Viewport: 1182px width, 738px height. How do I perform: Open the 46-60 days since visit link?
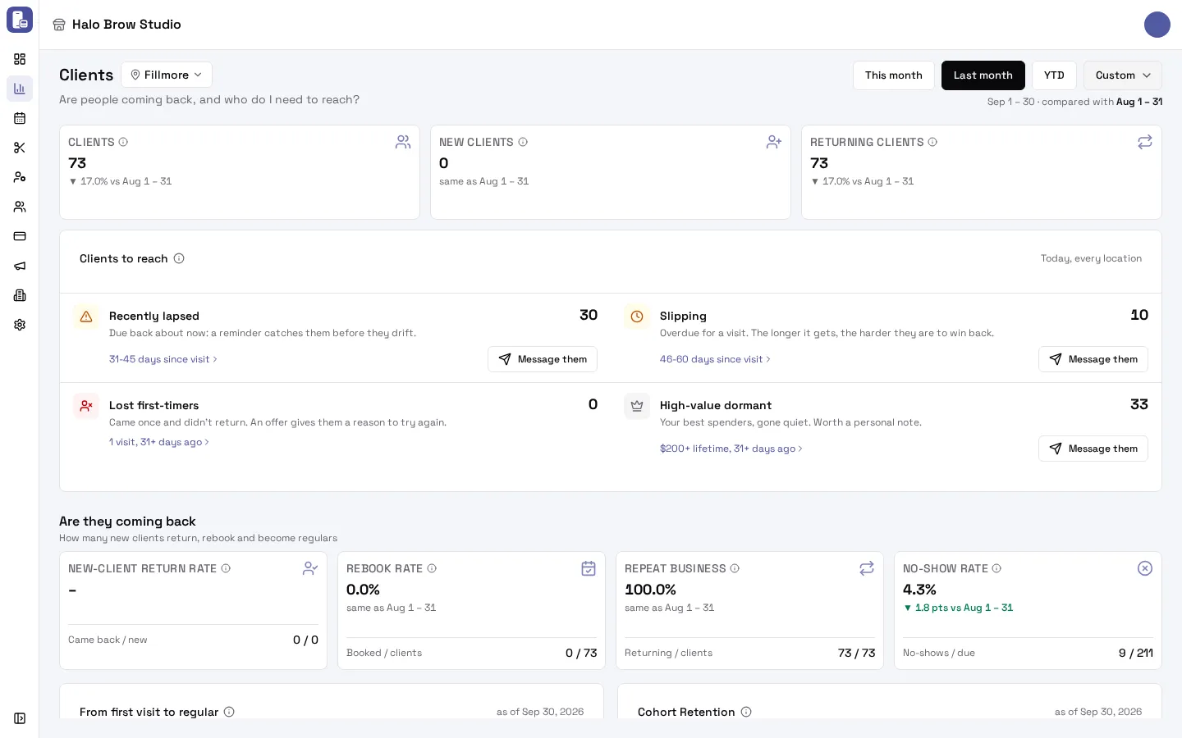(x=715, y=359)
